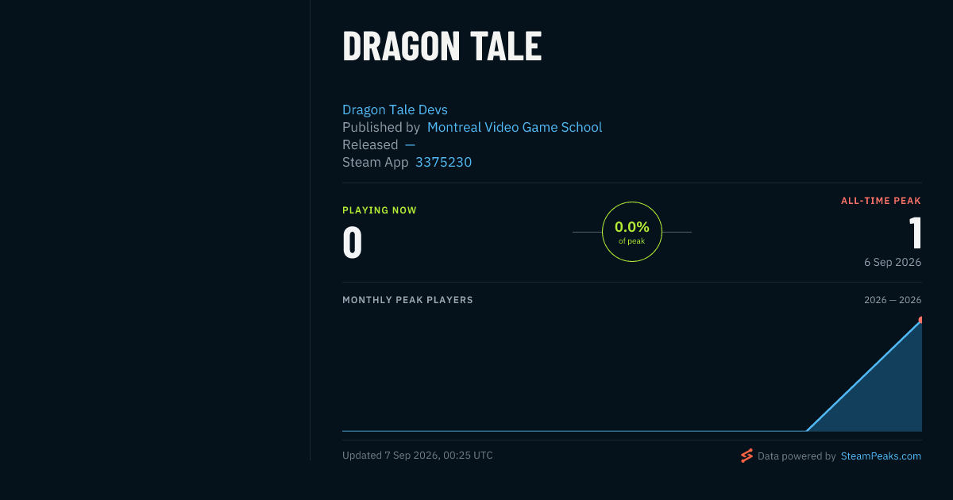Screen dimensions: 953x500
Task: Click the Monthly Peak Players label
Action: pyautogui.click(x=407, y=300)
